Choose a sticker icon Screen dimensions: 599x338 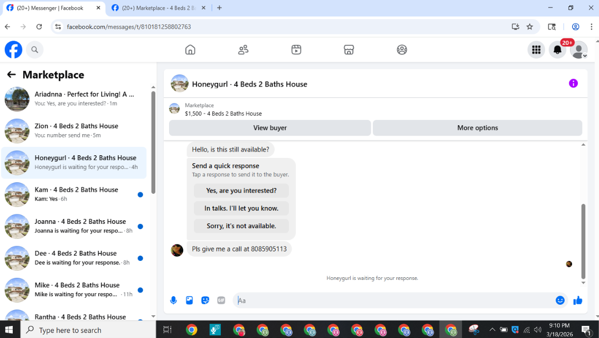(x=205, y=301)
